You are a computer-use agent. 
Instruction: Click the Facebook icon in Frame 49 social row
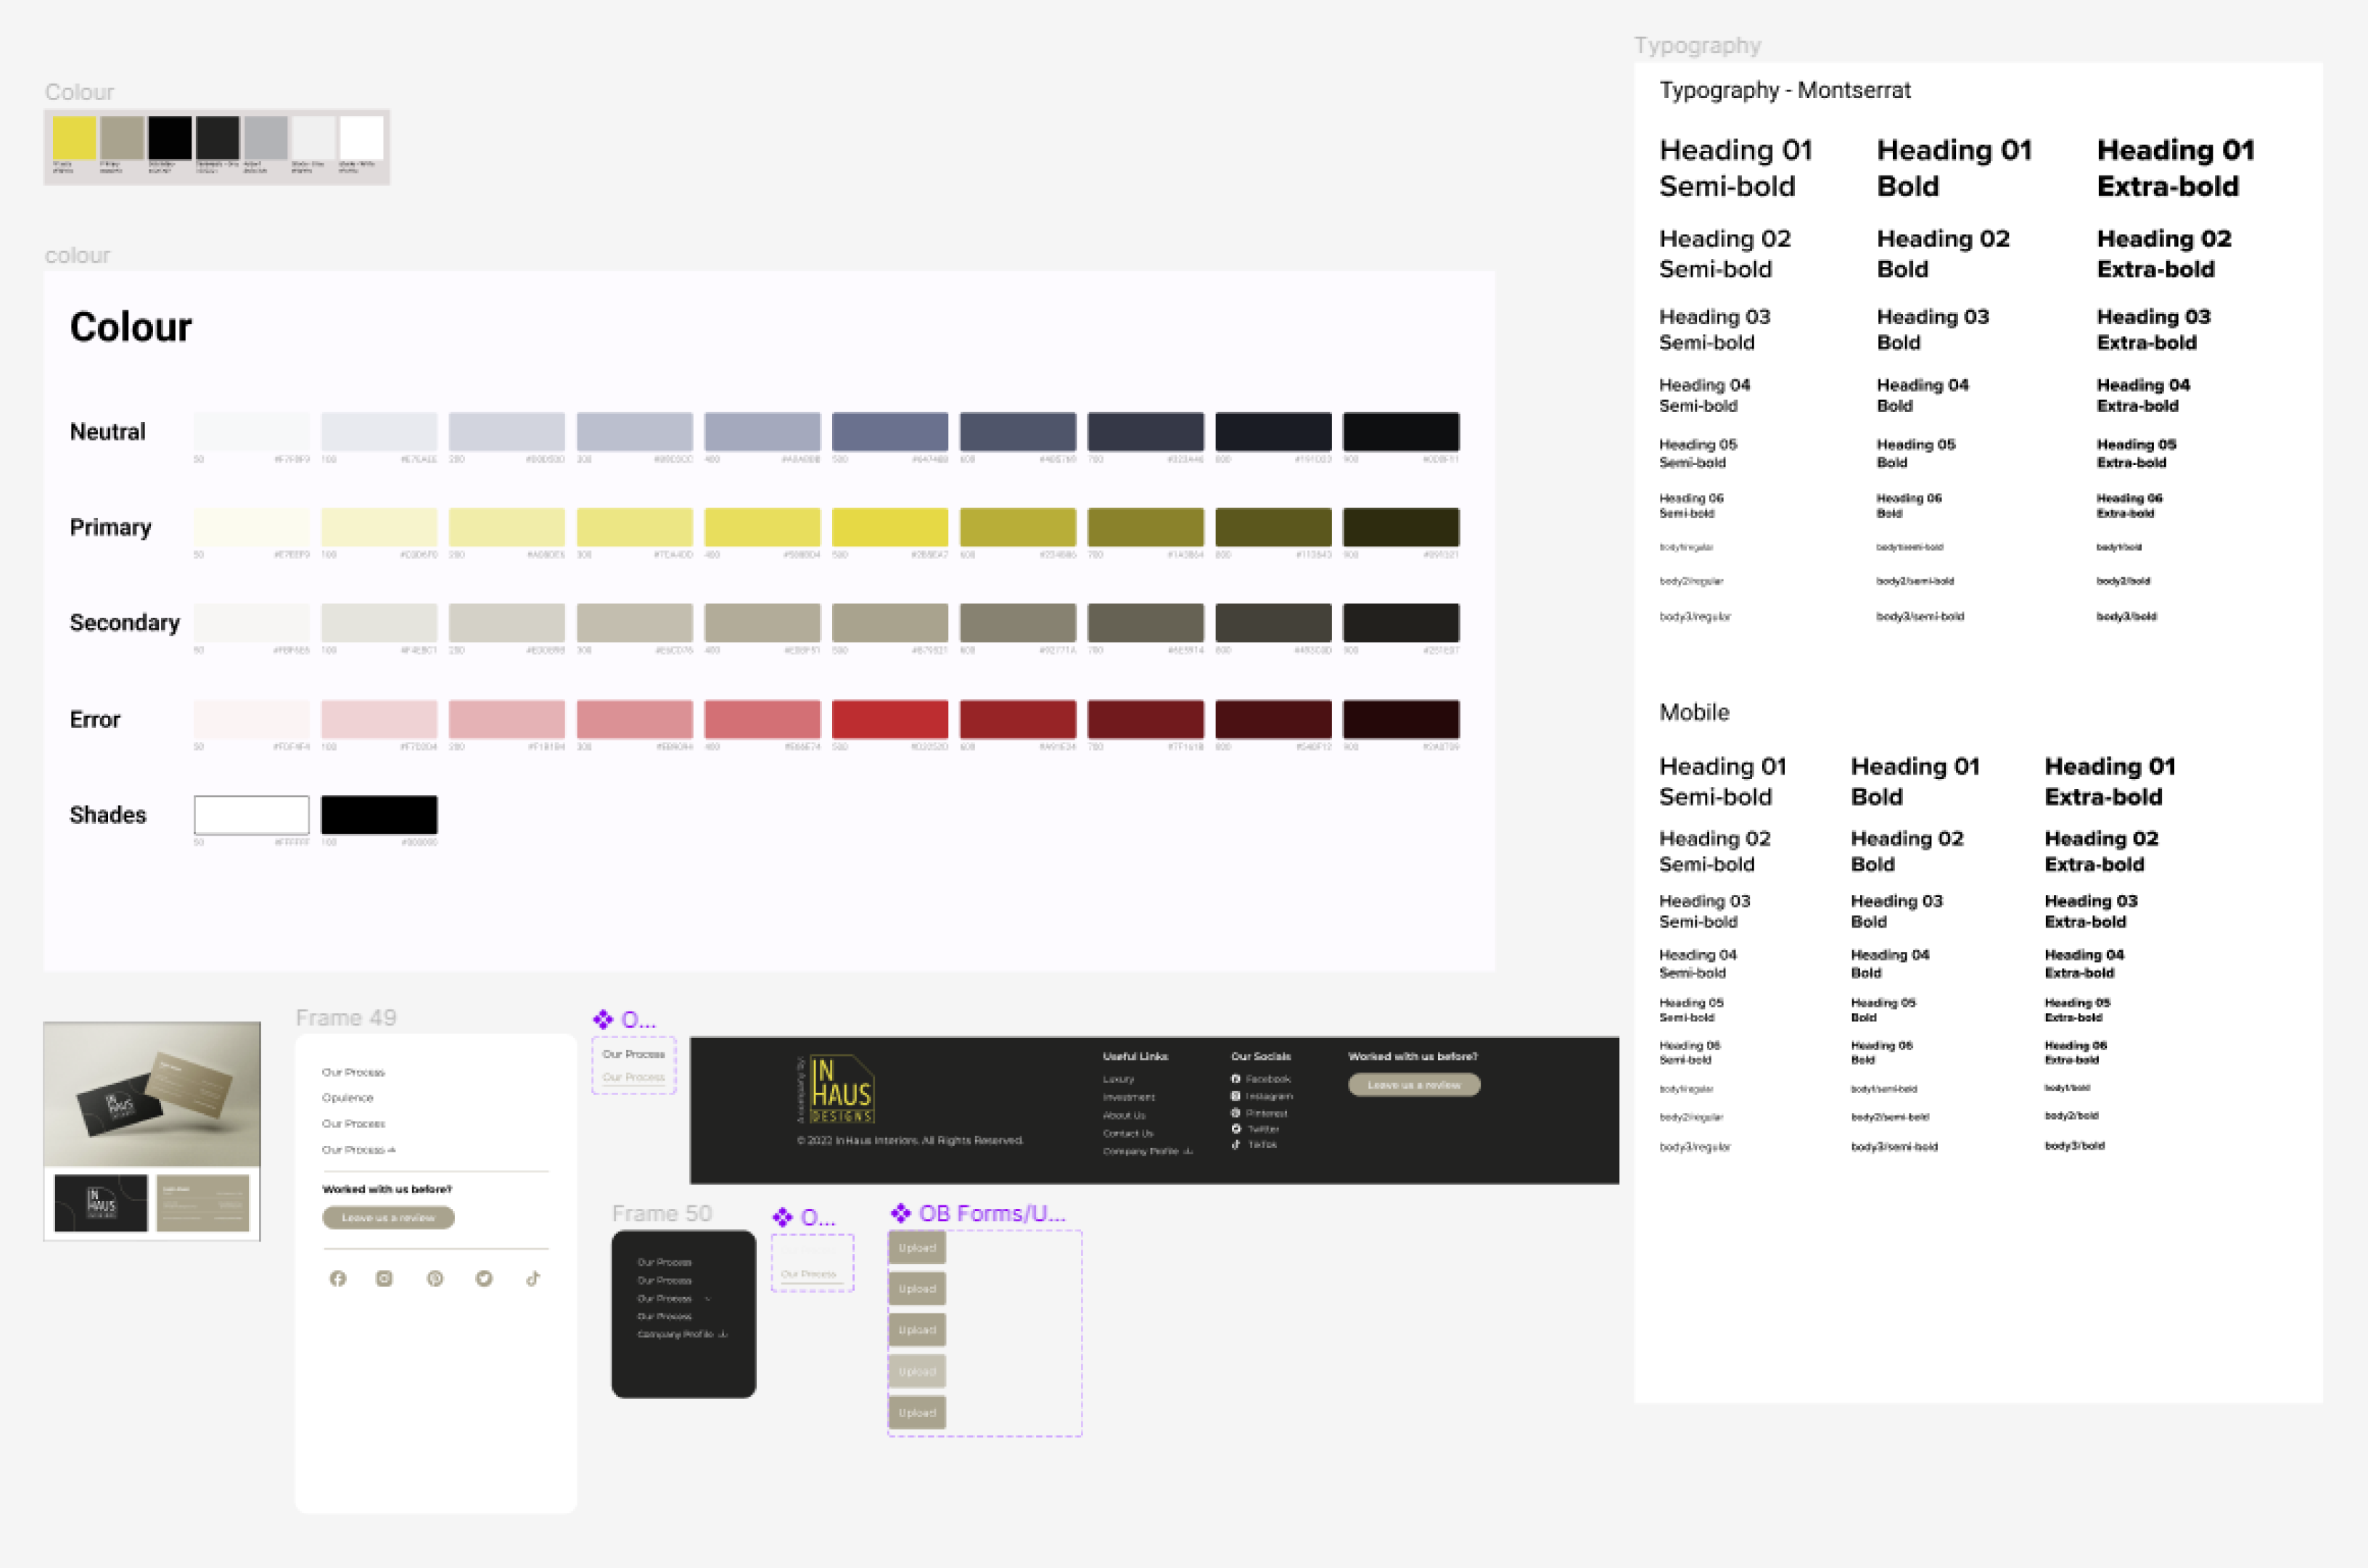tap(338, 1278)
